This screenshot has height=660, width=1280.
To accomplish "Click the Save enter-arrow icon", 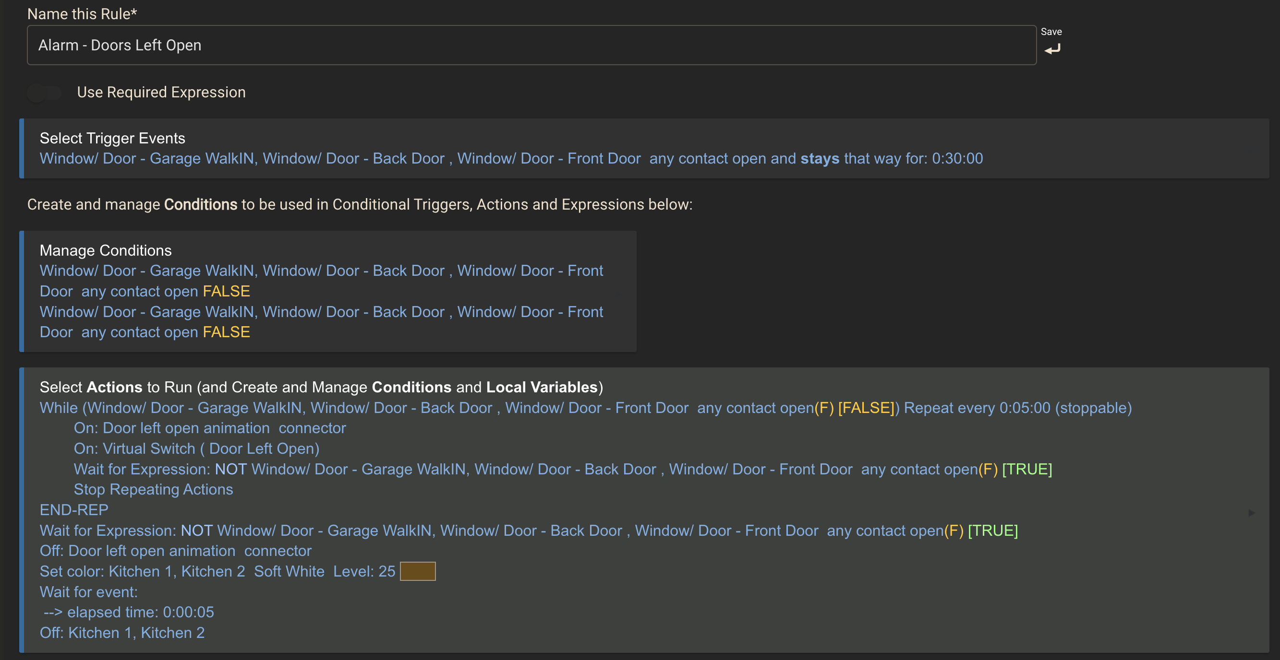I will (x=1052, y=48).
